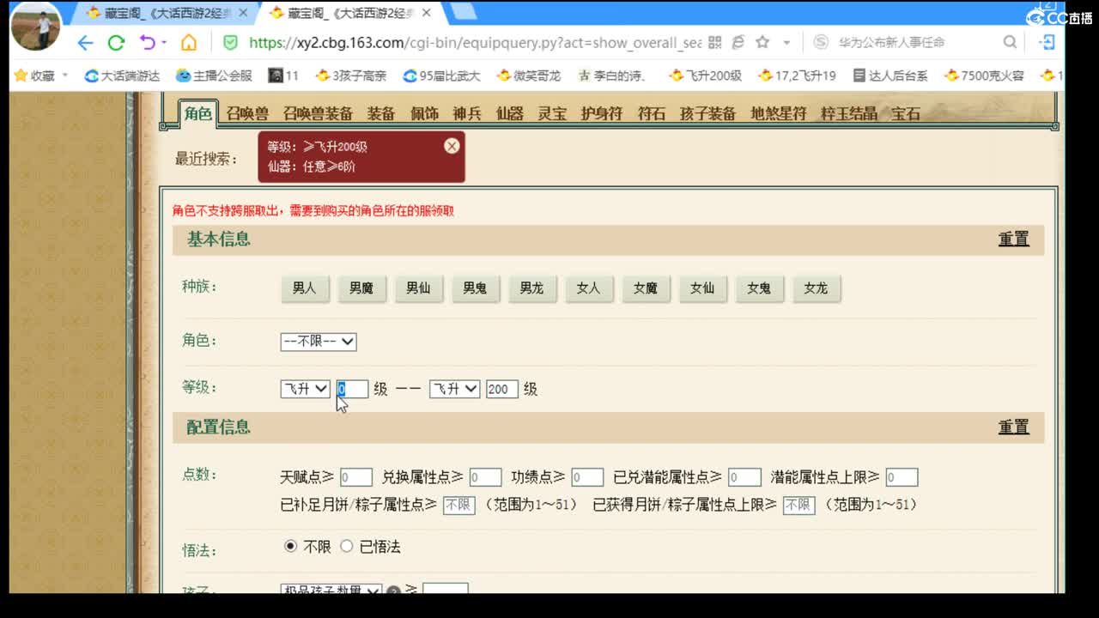This screenshot has height=618, width=1099.
Task: Reset the 配置信息 section via 重置
Action: pyautogui.click(x=1013, y=427)
